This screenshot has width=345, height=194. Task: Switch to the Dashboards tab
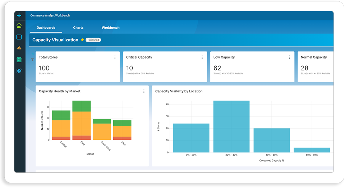pyautogui.click(x=46, y=28)
